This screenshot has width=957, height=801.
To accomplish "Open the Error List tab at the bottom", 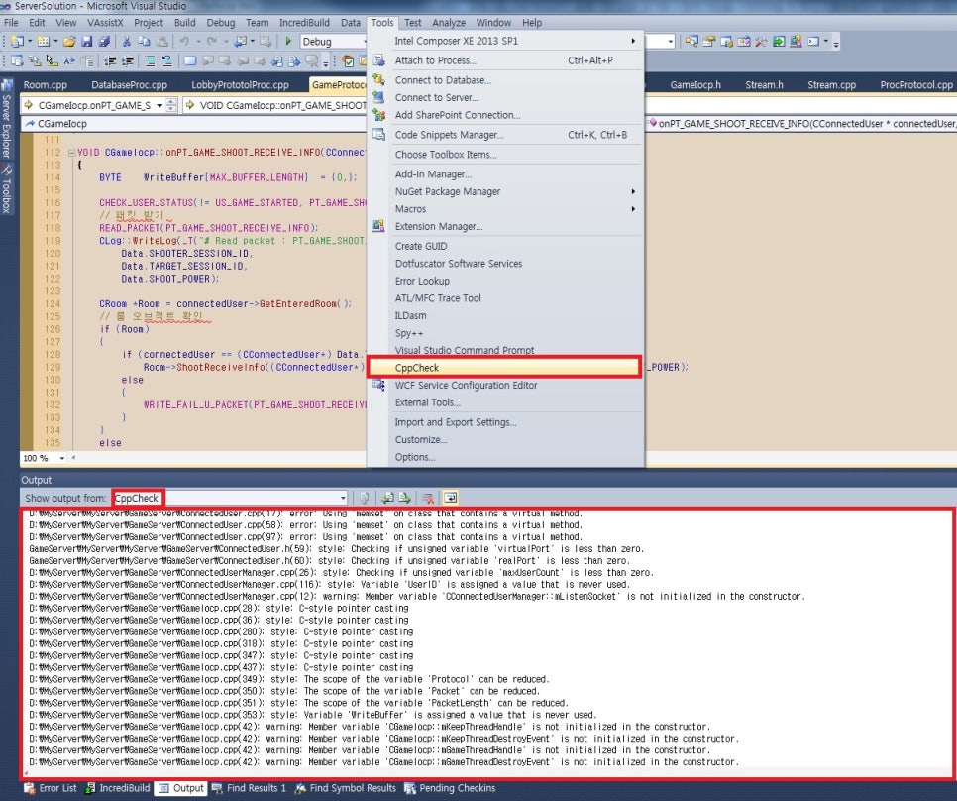I will coord(51,788).
